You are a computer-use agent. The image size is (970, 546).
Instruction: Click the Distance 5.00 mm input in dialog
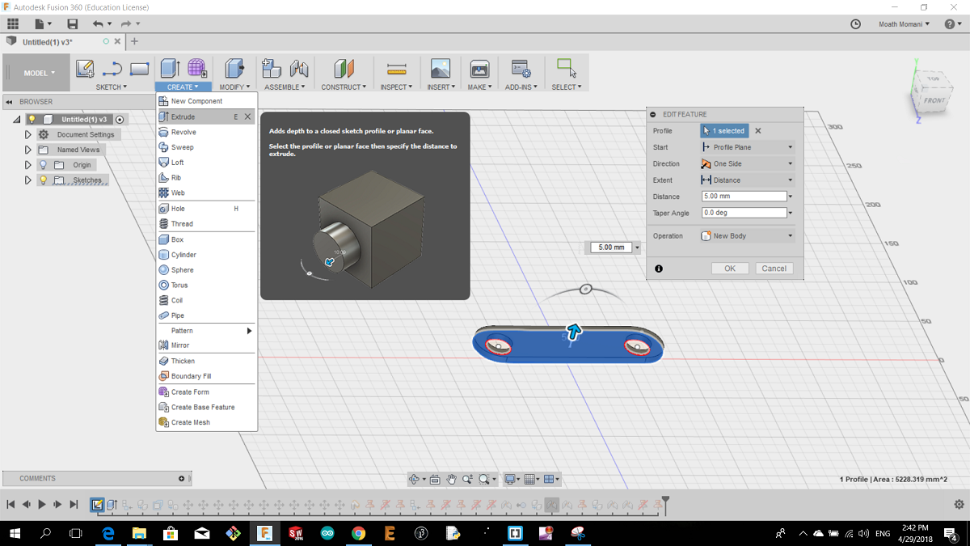pos(744,197)
